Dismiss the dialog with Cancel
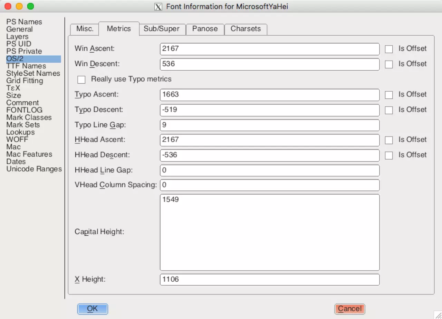442x319 pixels. (x=350, y=309)
